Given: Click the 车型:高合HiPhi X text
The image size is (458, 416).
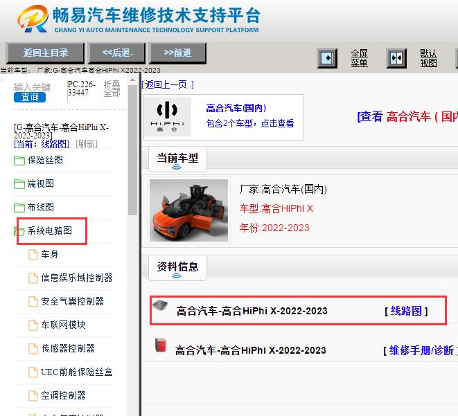Looking at the screenshot, I should point(276,209).
